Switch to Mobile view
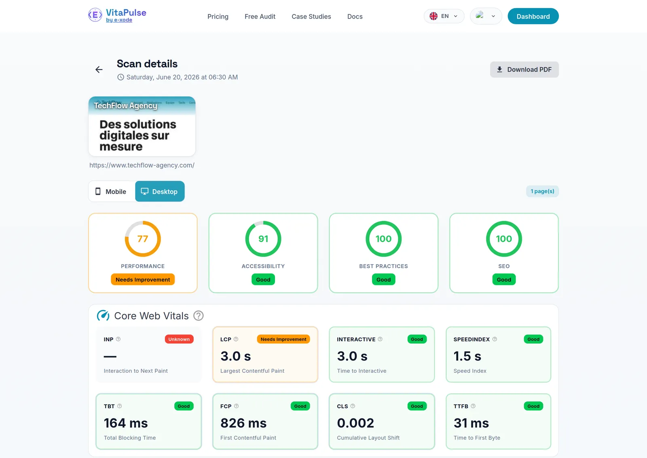Viewport: 647px width, 458px height. [x=112, y=191]
